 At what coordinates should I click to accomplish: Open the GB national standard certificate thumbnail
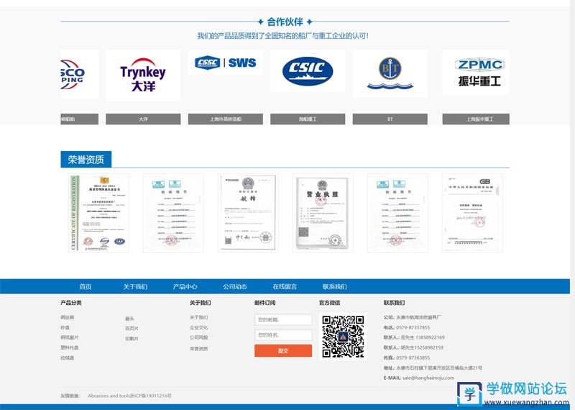click(472, 213)
